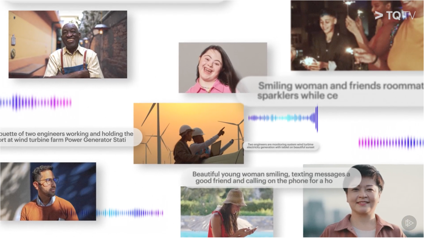Viewport: 424px width, 238px height.
Task: Click the blue waveform right of turbine image
Action: coord(283,118)
